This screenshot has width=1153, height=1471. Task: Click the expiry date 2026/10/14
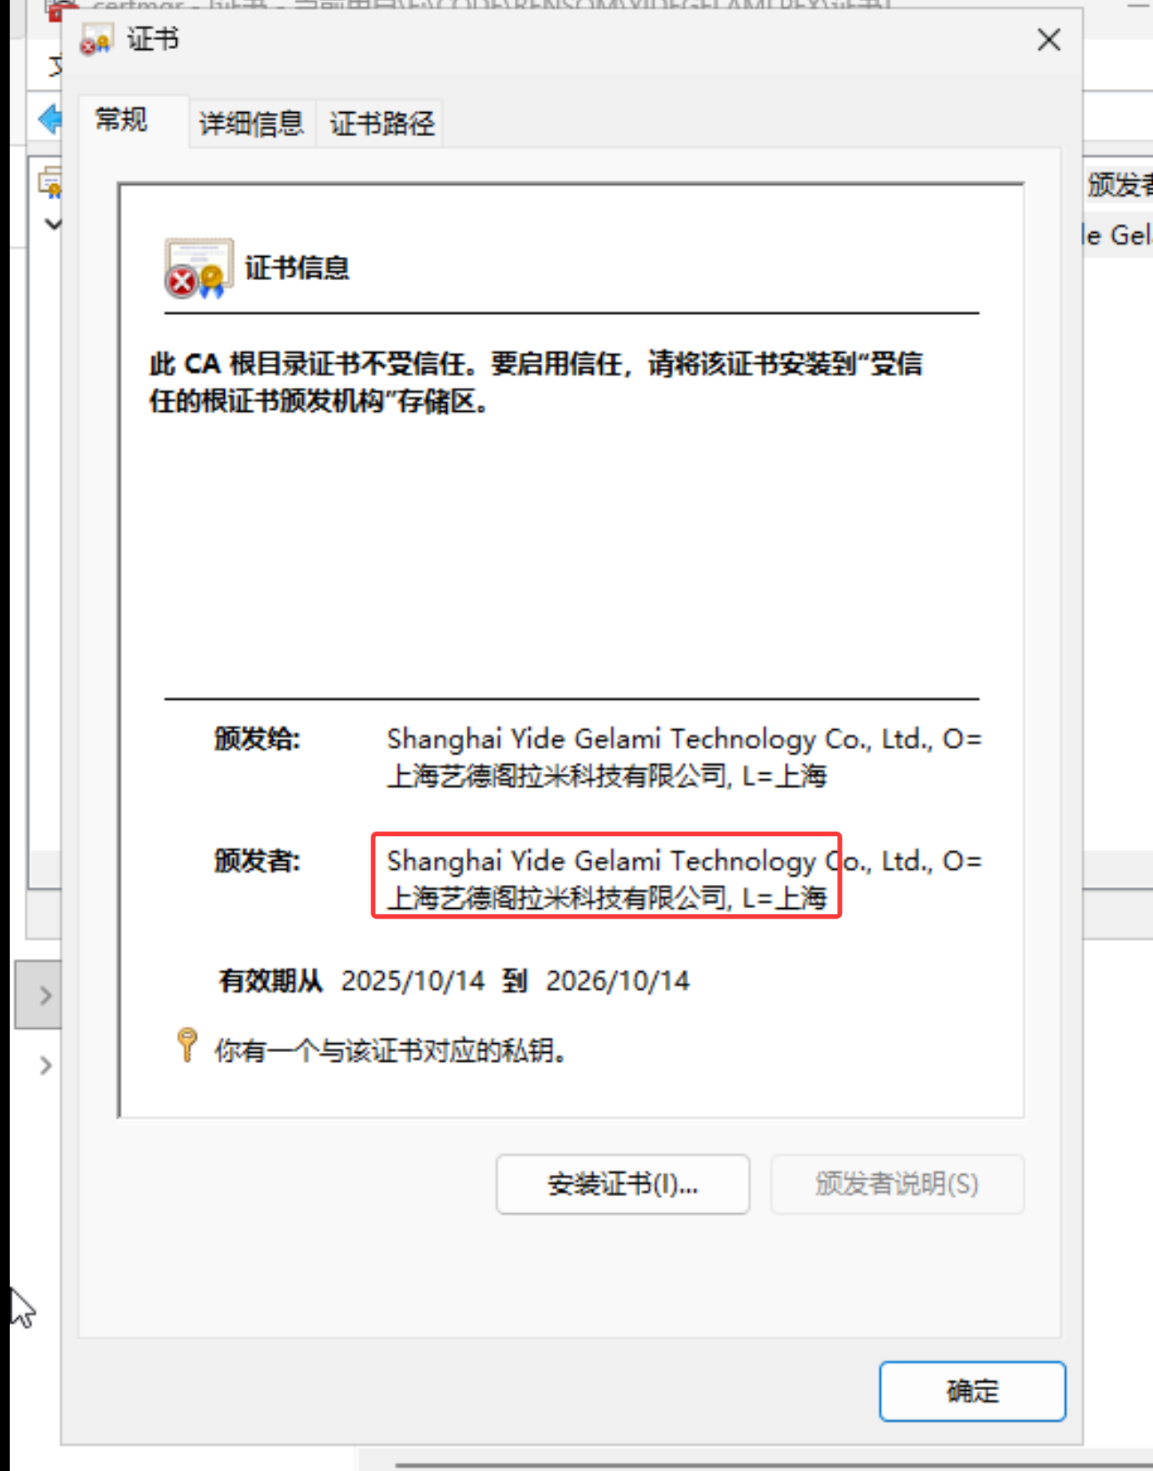(x=618, y=981)
